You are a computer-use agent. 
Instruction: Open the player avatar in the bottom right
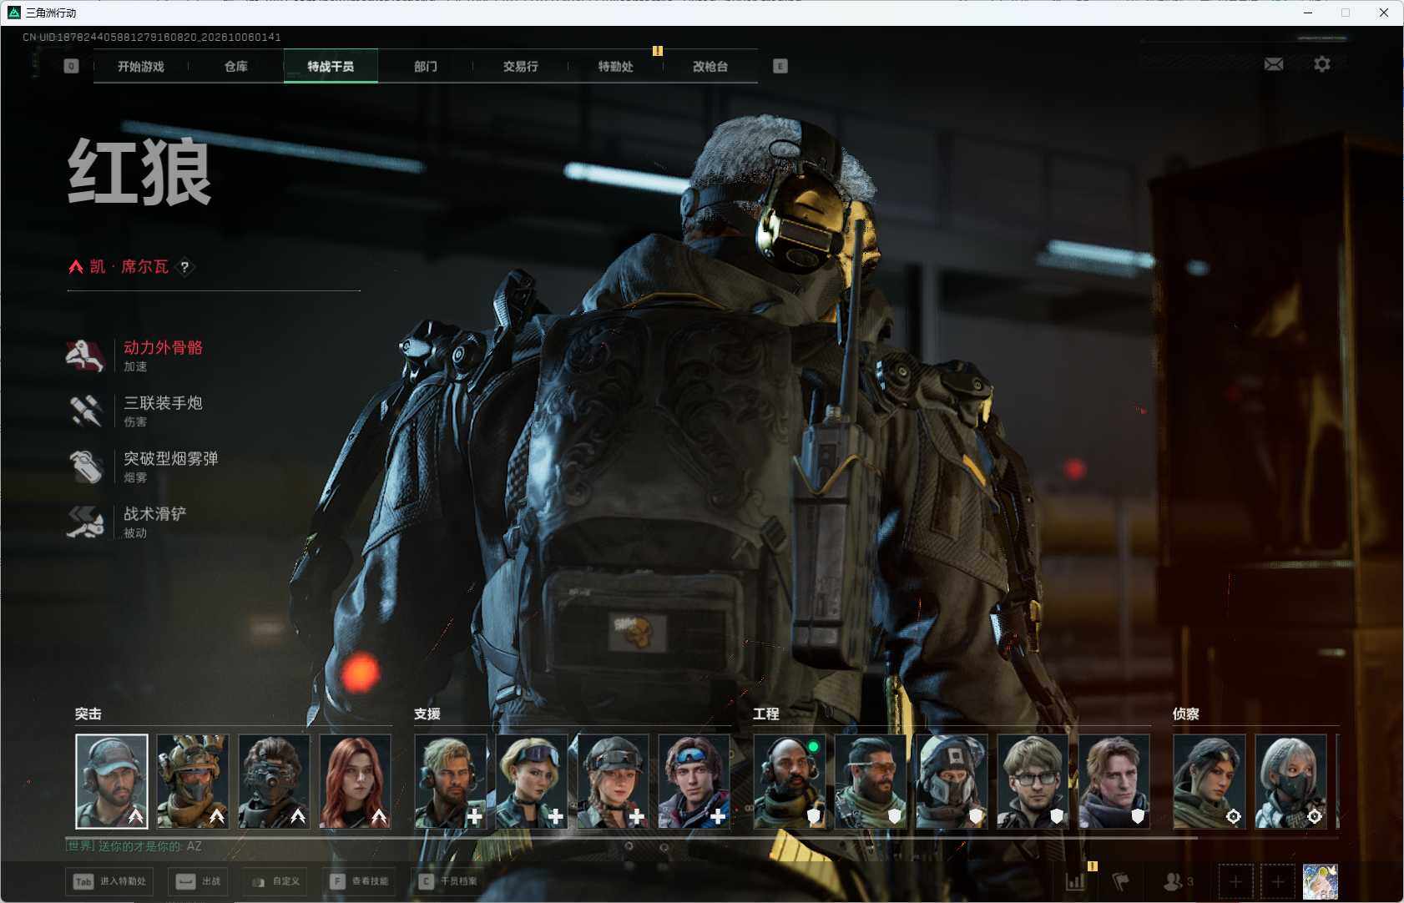click(1321, 881)
